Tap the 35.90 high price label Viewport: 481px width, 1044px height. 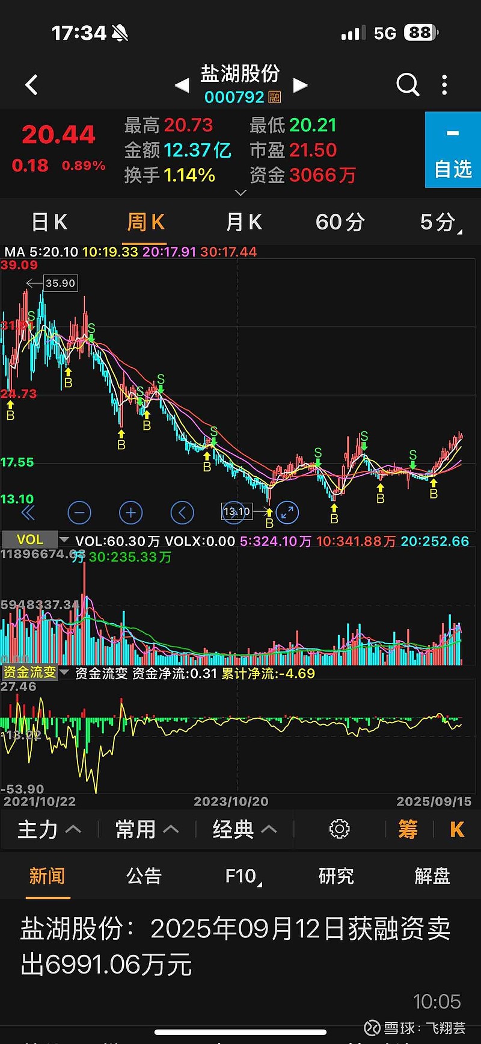61,283
